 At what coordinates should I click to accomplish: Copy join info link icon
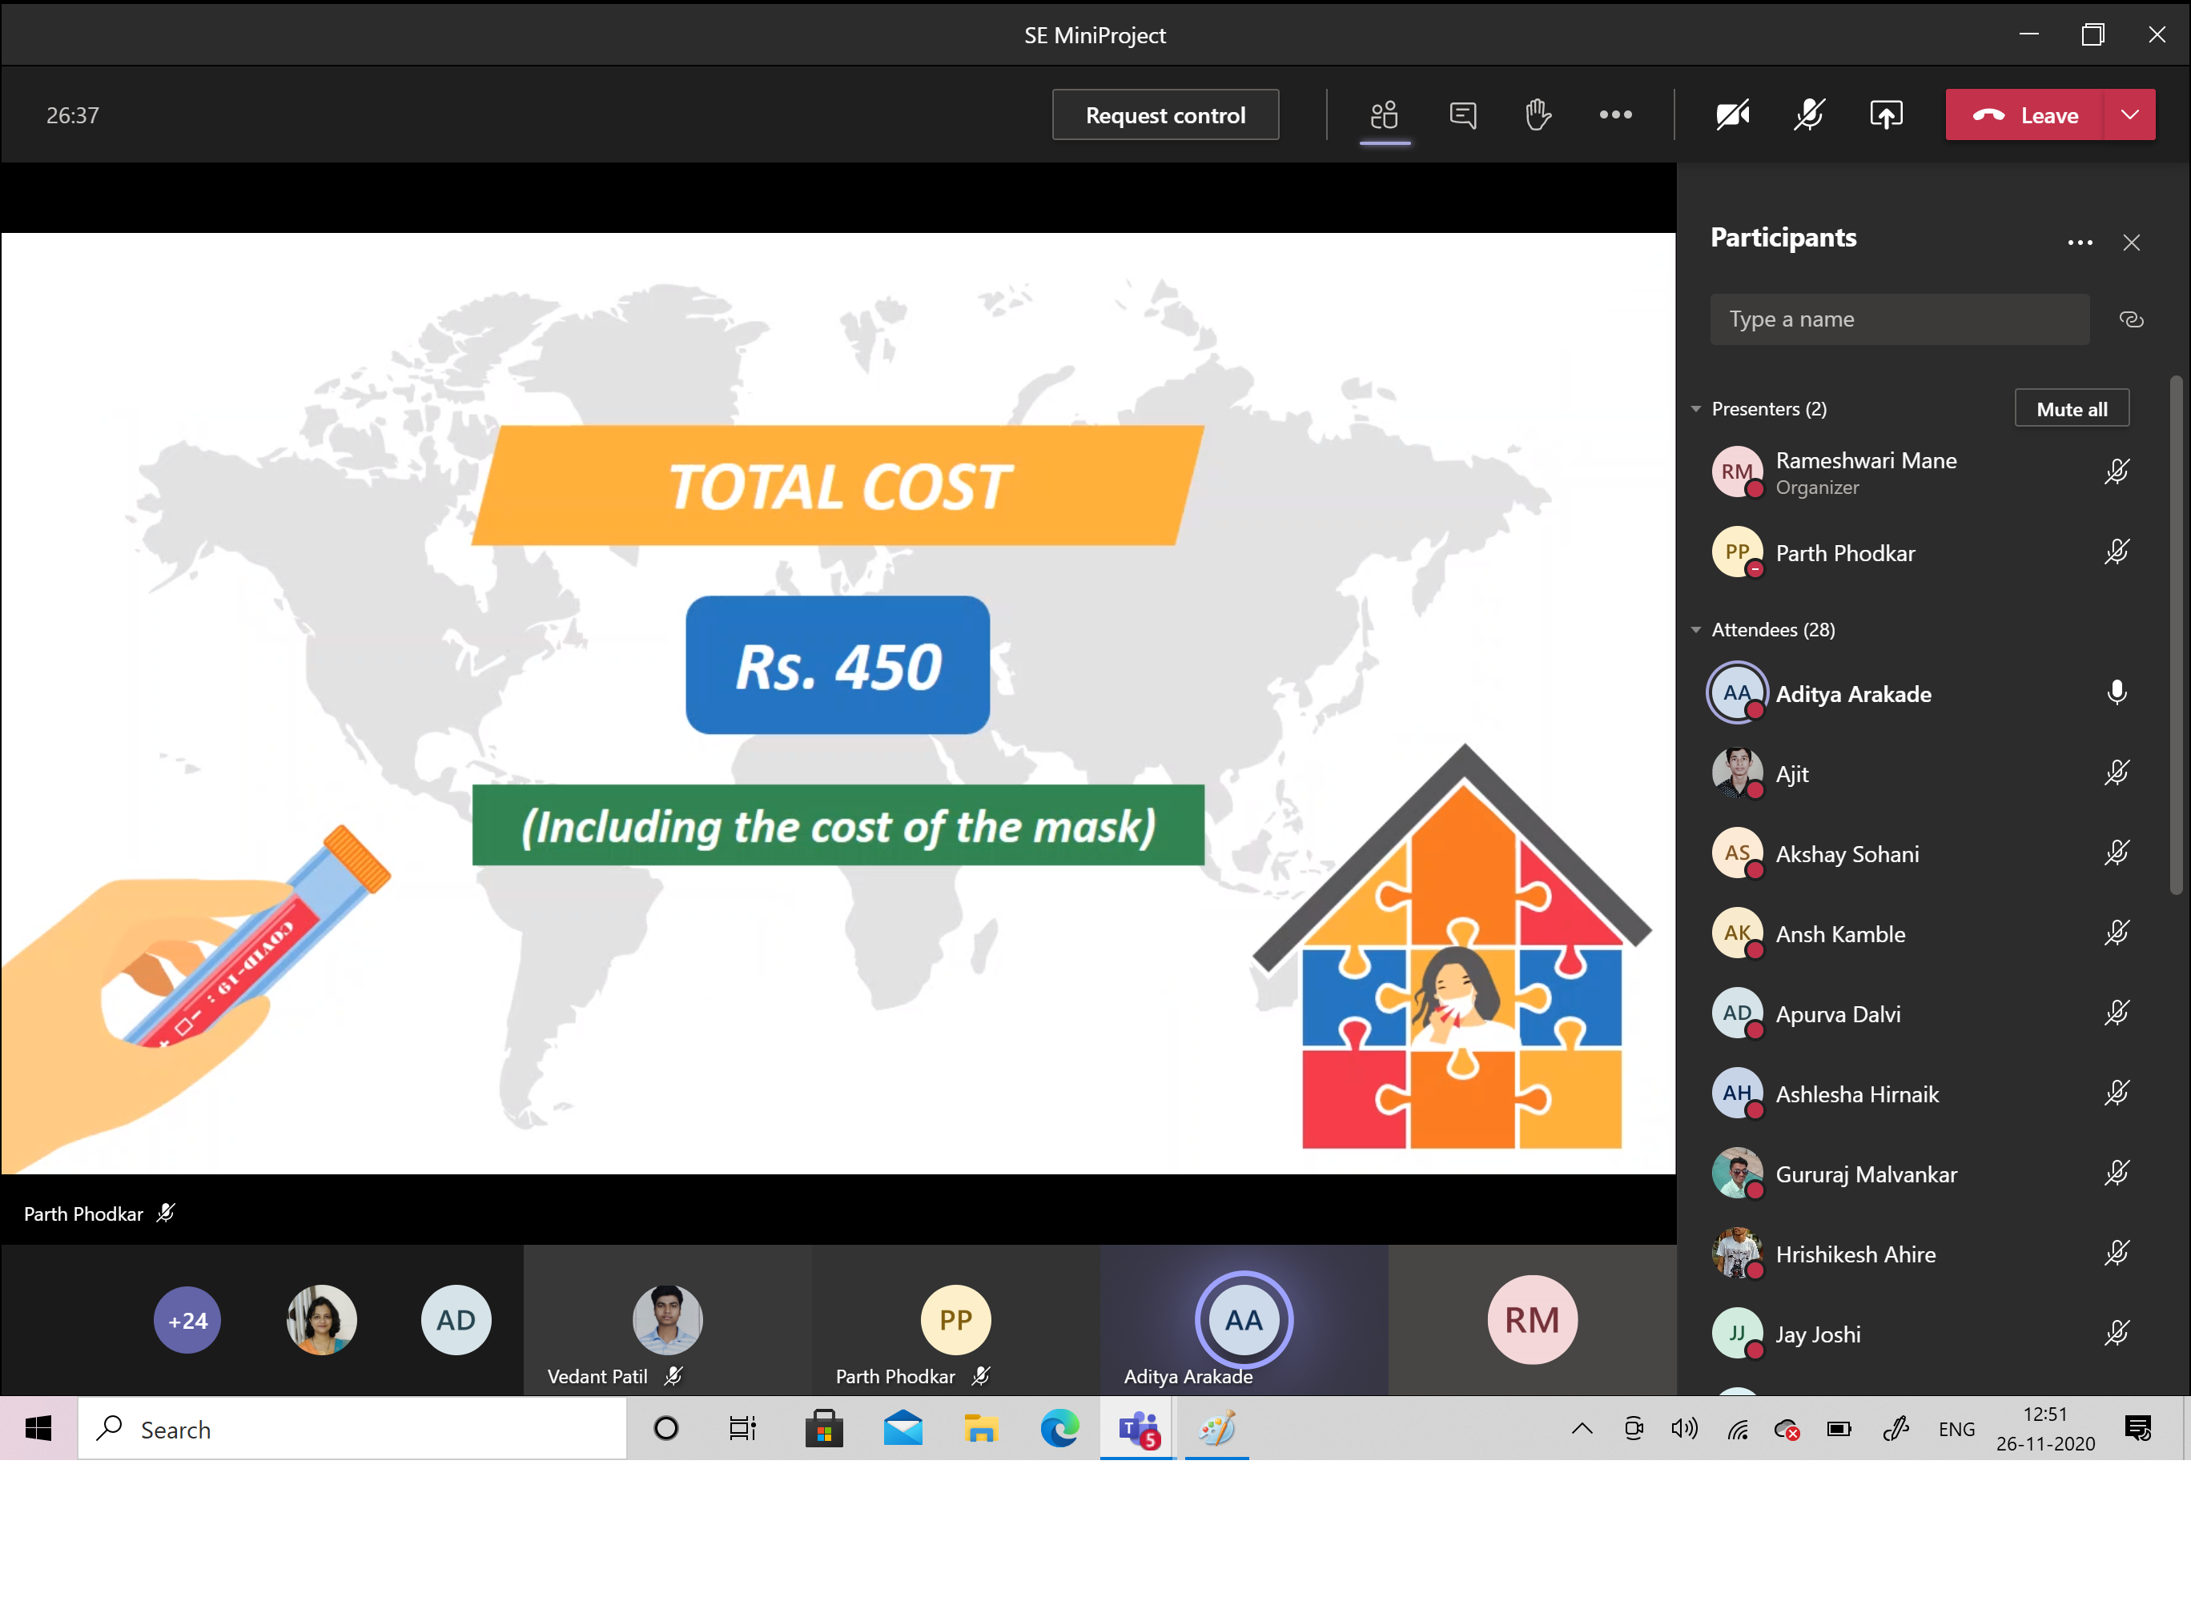[x=2131, y=320]
